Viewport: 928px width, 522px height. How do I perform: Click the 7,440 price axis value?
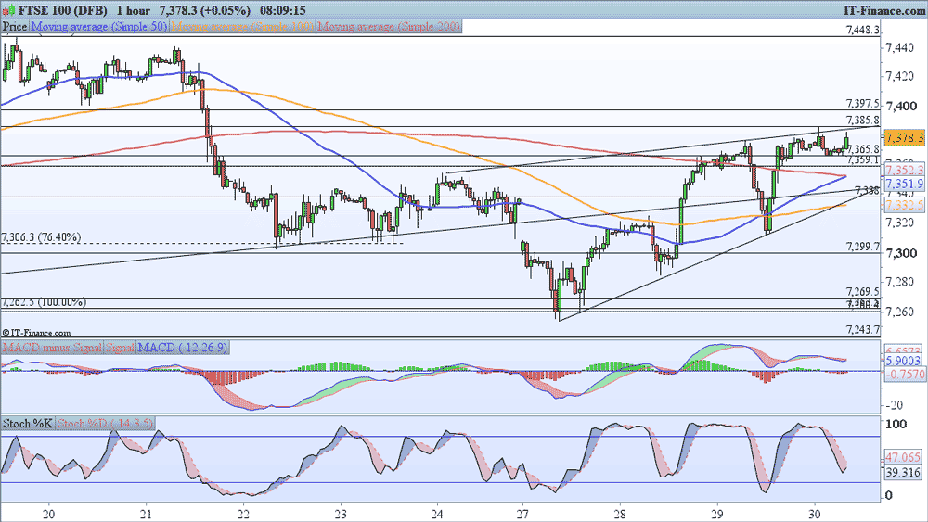899,46
